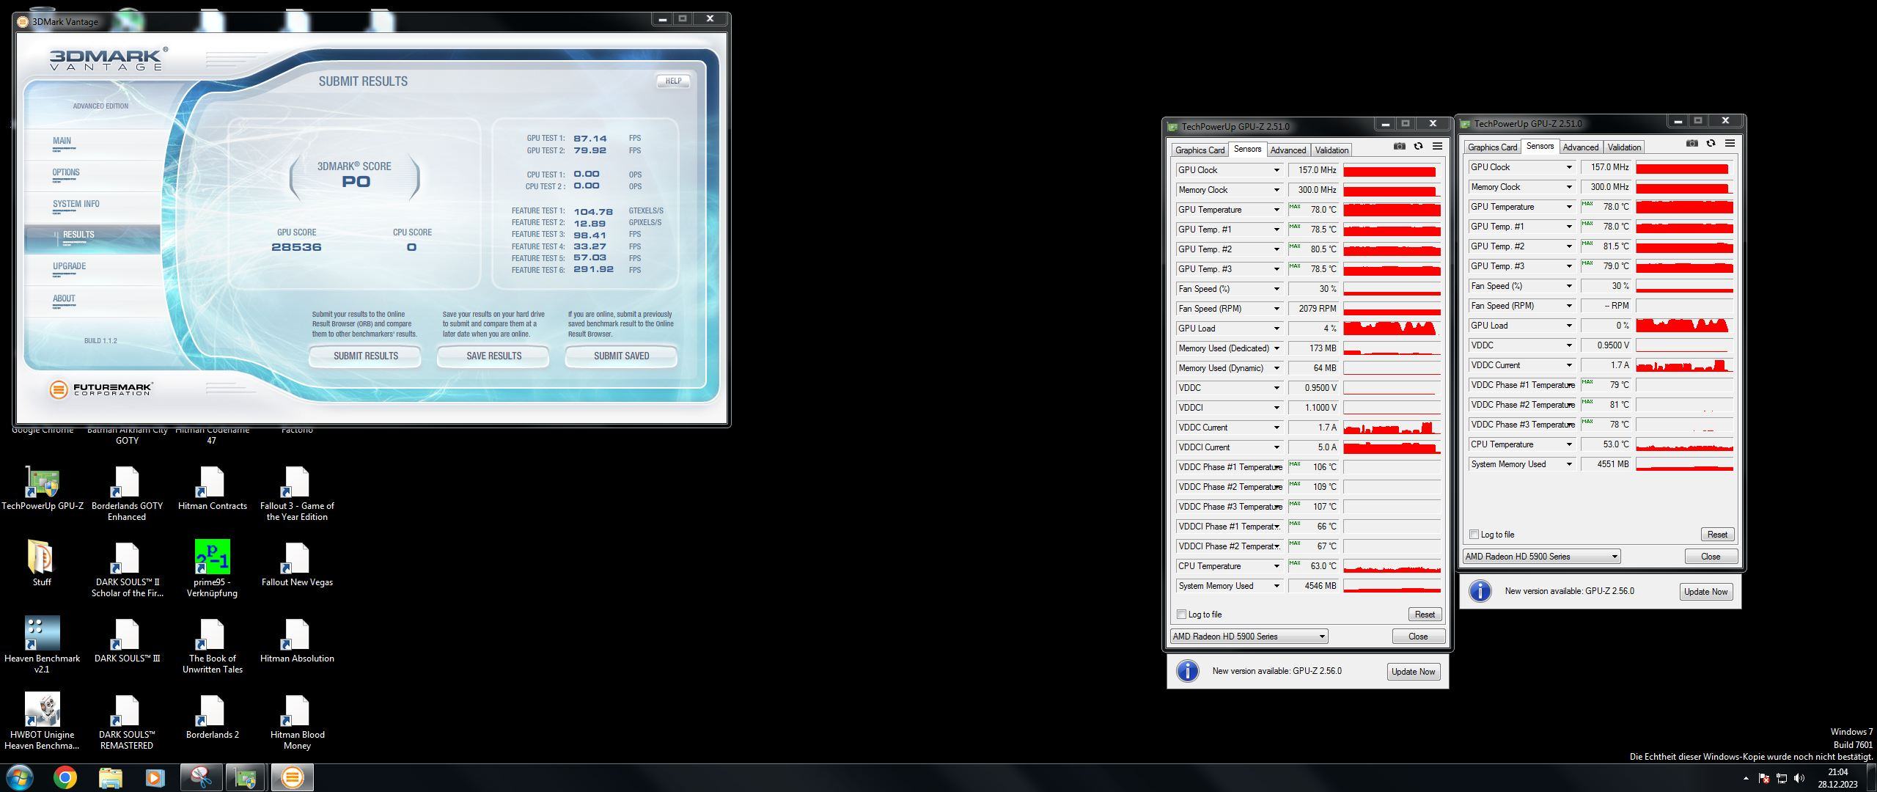
Task: Switch to Validation tab in right GPU-Z
Action: tap(1624, 147)
